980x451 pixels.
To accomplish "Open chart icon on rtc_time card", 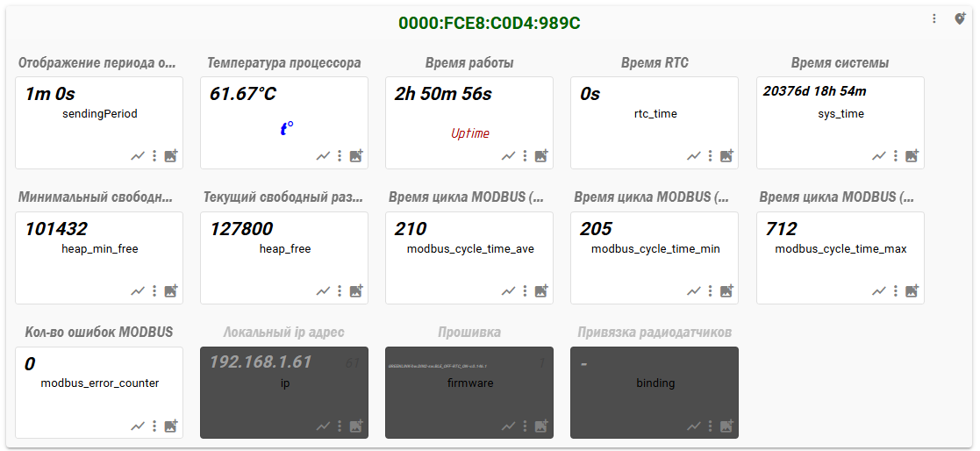I will [x=693, y=156].
